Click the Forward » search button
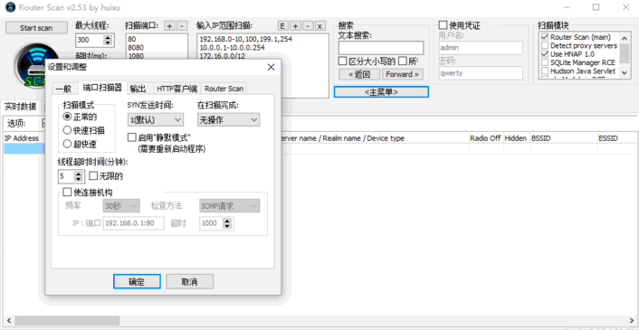The image size is (639, 330). 402,74
